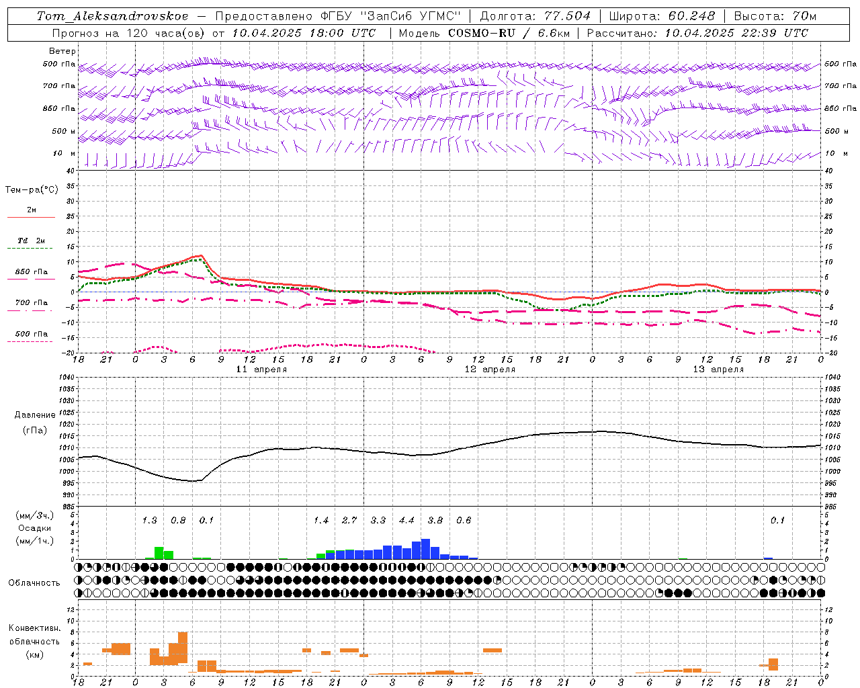The image size is (860, 688).
Task: Click the Облачность row label
Action: (x=34, y=583)
